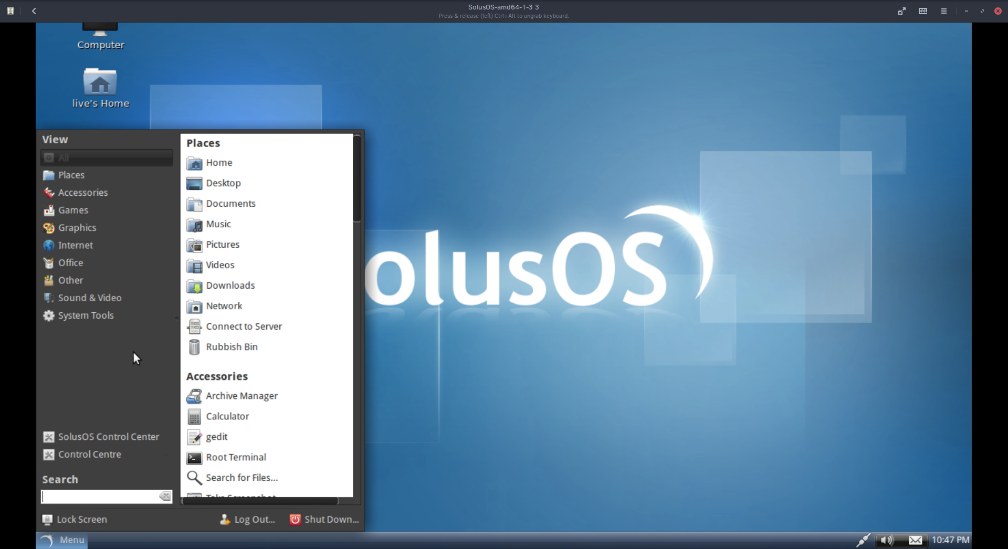
Task: Click the applications list horizontal scrollbar
Action: click(260, 501)
